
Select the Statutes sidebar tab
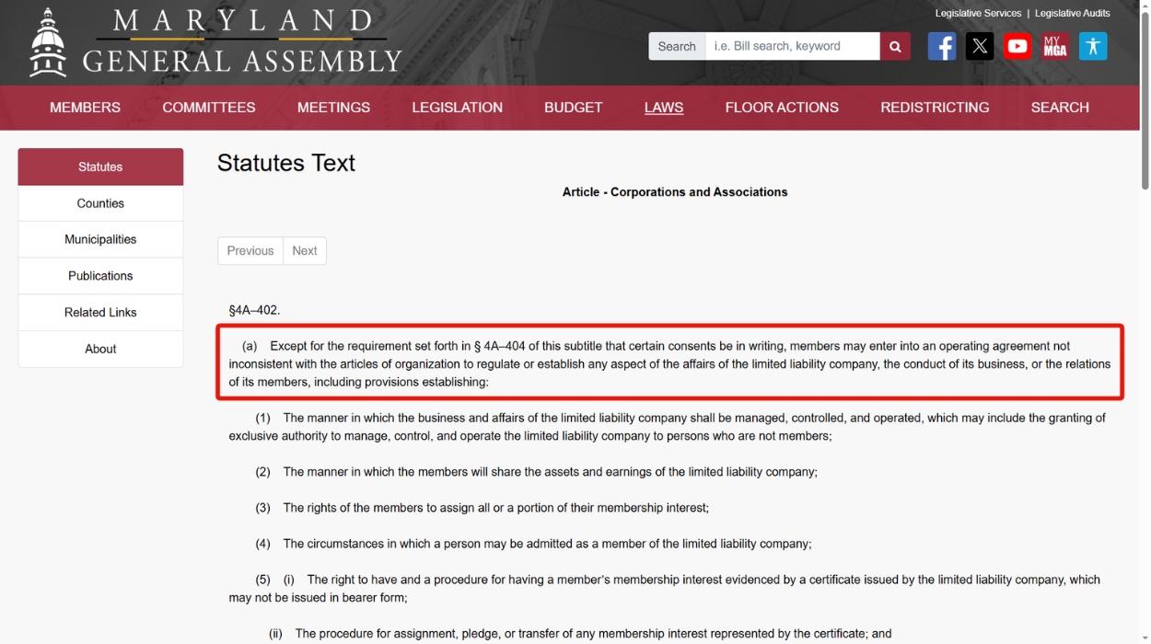[x=100, y=167]
